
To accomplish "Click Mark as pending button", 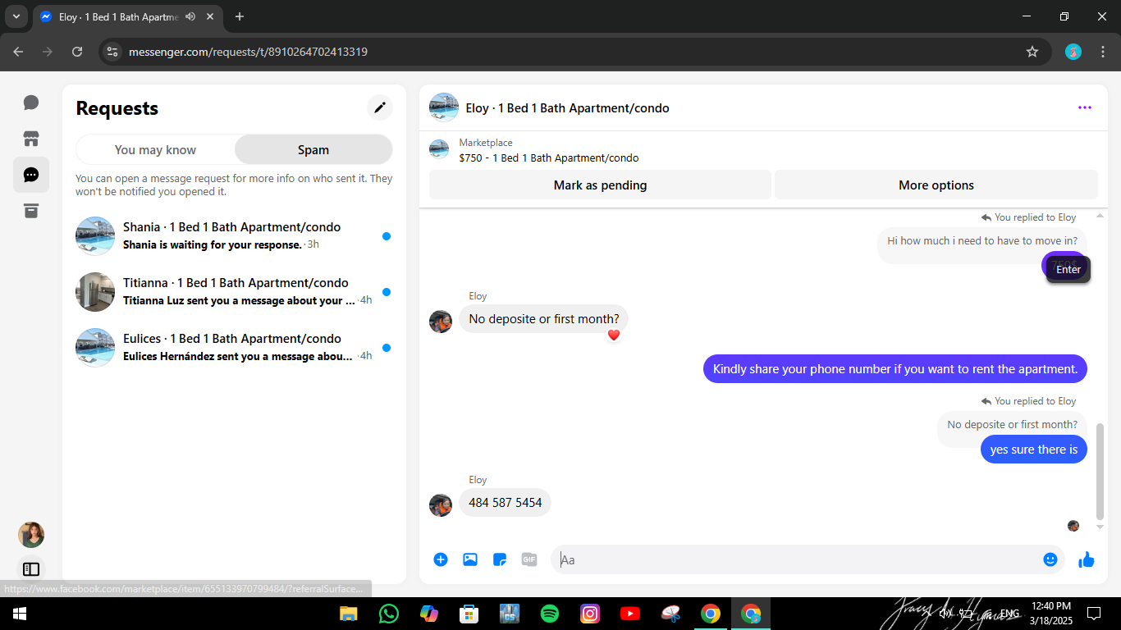I will coord(600,185).
